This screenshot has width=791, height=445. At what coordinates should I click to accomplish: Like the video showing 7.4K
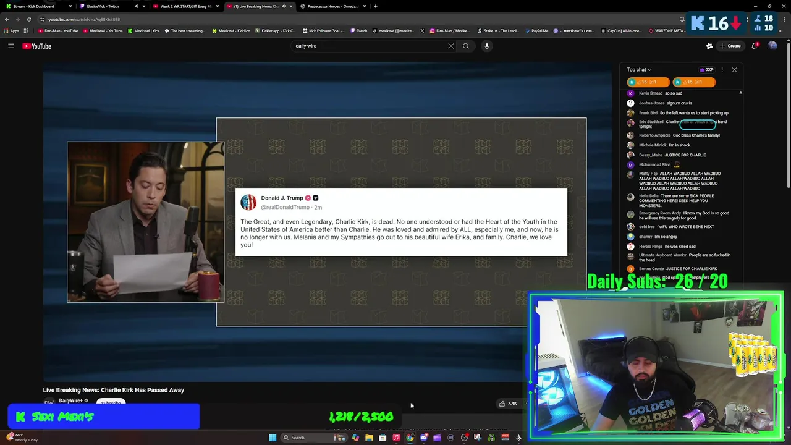507,404
